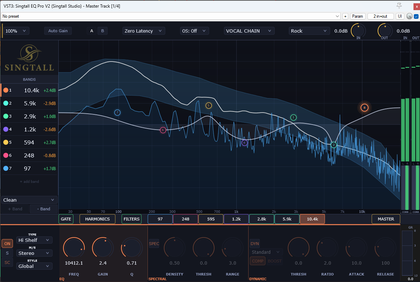Open the 100% zoom dropdown

pos(16,31)
